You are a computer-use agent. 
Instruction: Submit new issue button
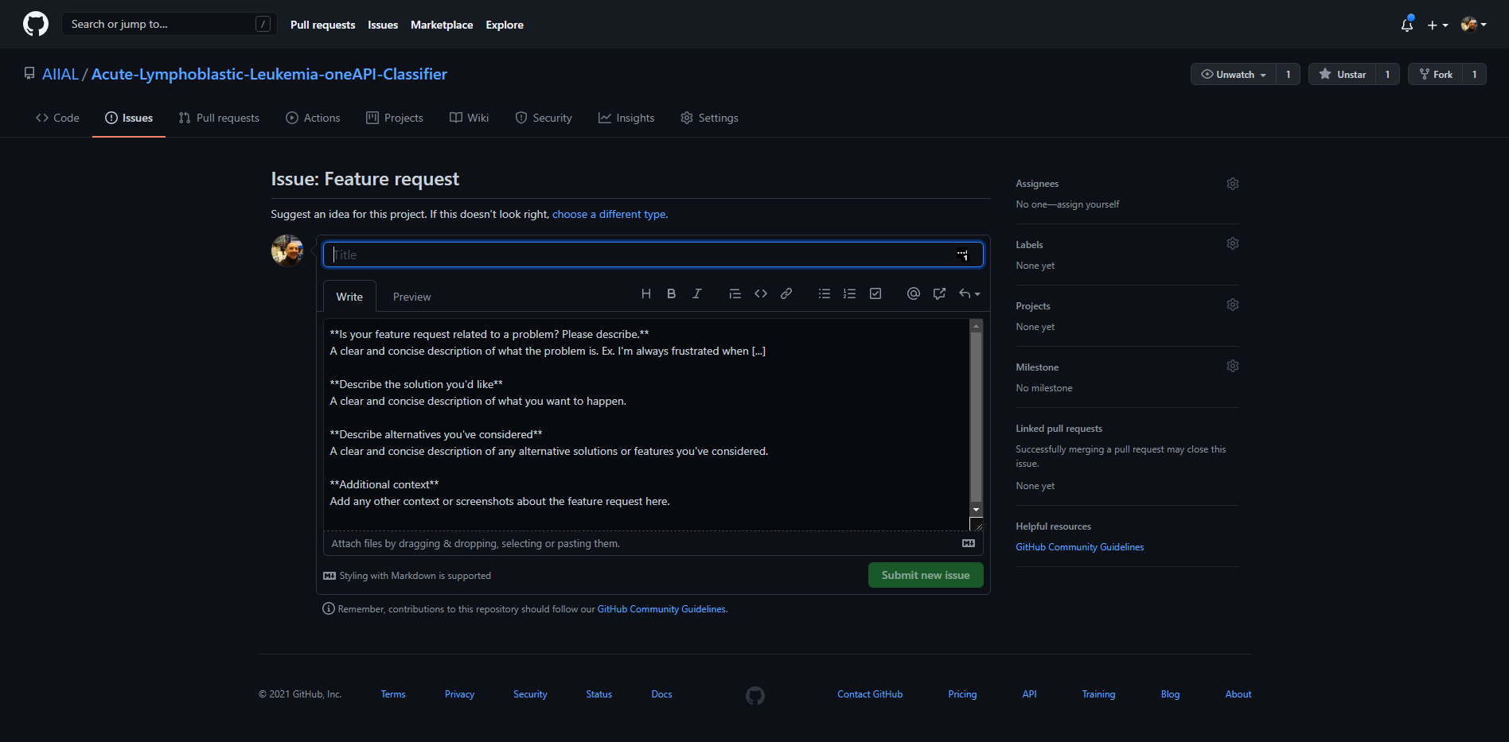pyautogui.click(x=926, y=575)
